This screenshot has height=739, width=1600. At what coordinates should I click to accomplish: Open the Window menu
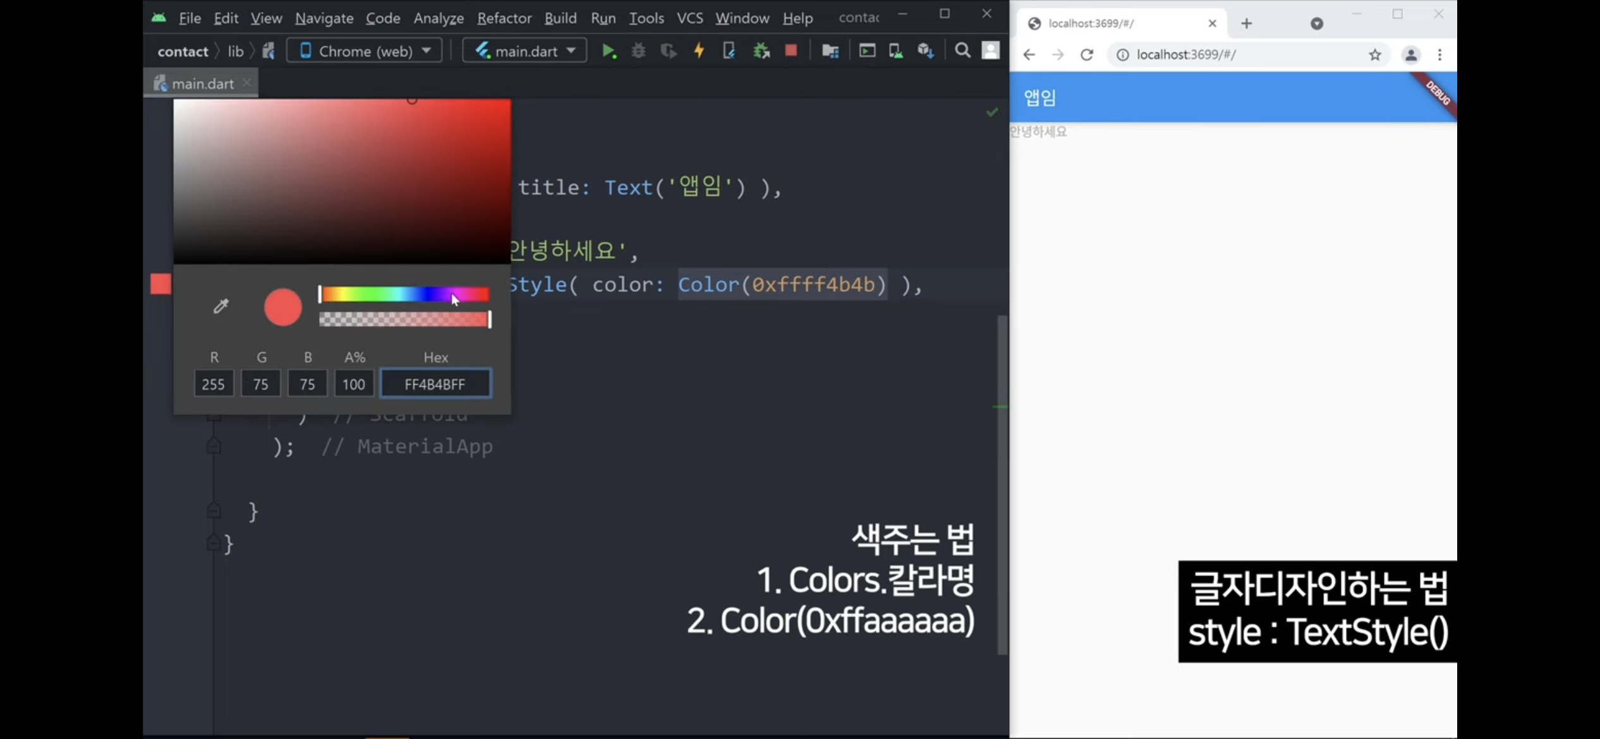[742, 18]
